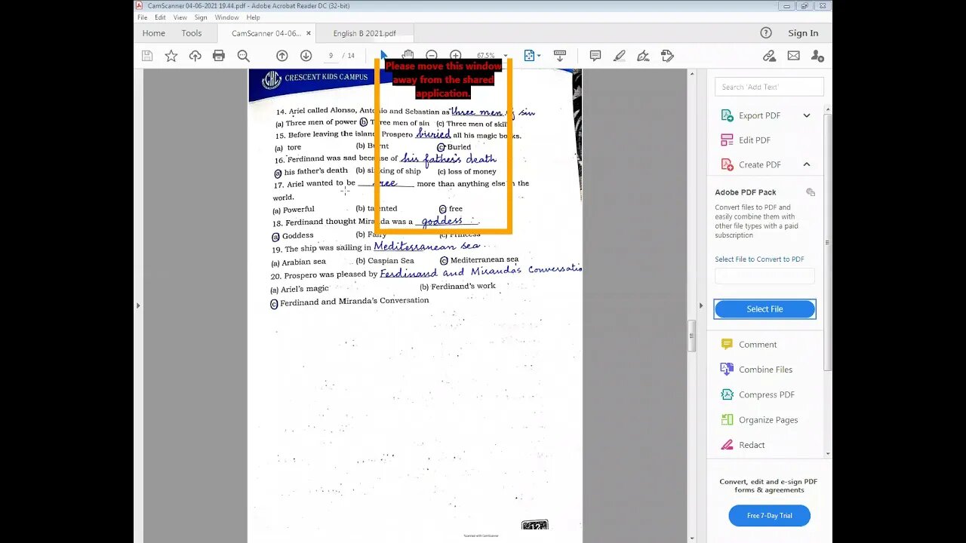Open the Sign menu
This screenshot has height=543, width=966.
coord(201,17)
